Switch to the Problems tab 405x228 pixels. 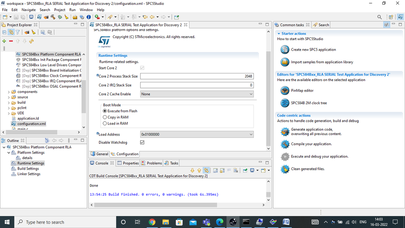click(152, 163)
